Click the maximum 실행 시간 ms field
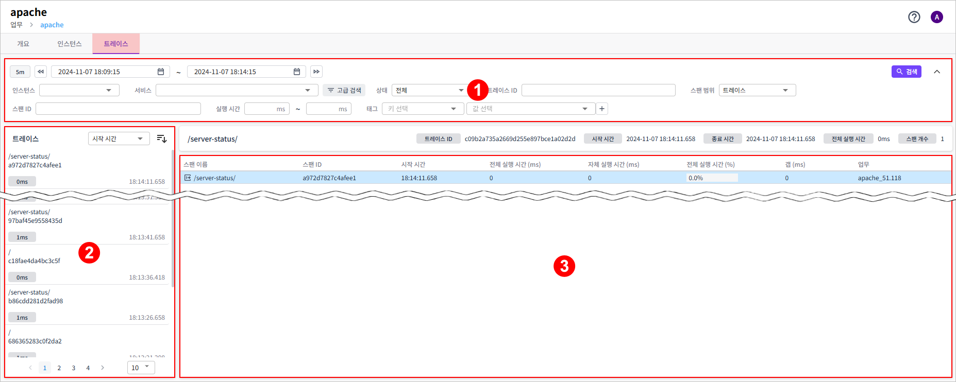 click(x=329, y=109)
